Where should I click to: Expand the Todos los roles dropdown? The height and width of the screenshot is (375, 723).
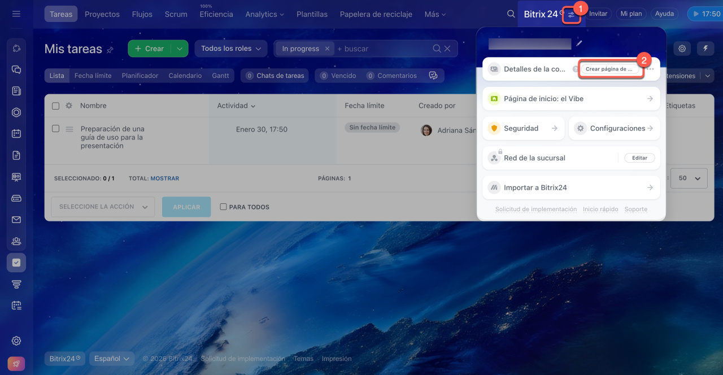point(230,49)
